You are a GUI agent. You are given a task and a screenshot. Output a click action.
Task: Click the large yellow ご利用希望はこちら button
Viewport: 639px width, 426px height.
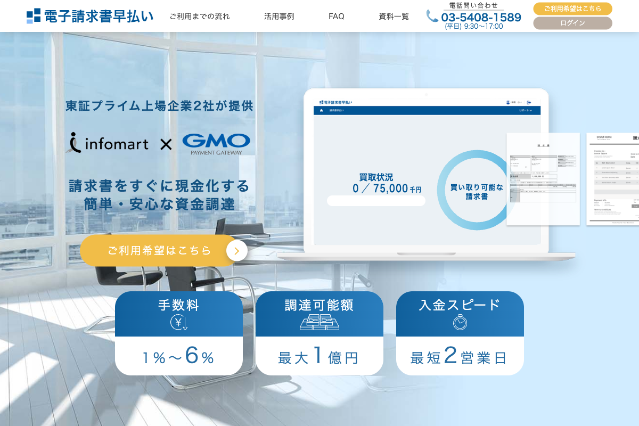coord(163,250)
